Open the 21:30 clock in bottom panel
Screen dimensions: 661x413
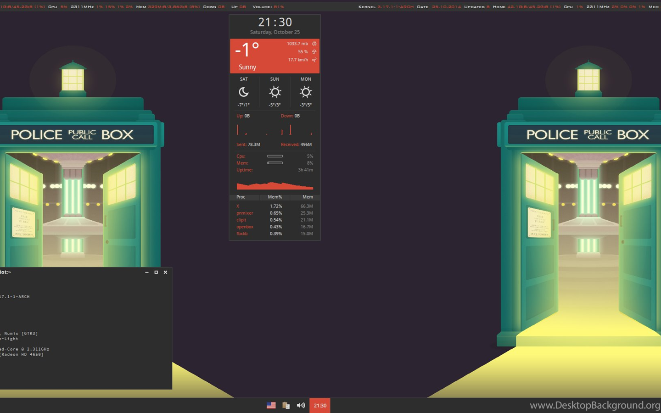(x=320, y=405)
